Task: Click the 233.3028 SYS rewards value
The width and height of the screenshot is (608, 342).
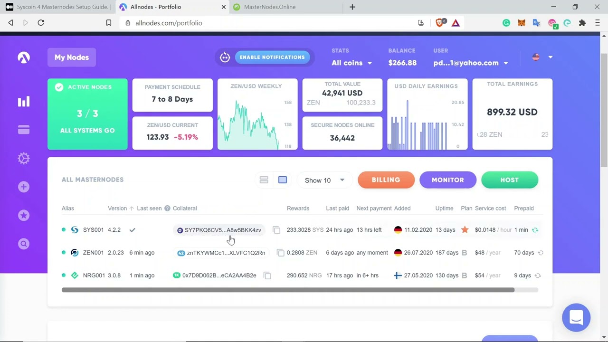Action: click(x=305, y=230)
